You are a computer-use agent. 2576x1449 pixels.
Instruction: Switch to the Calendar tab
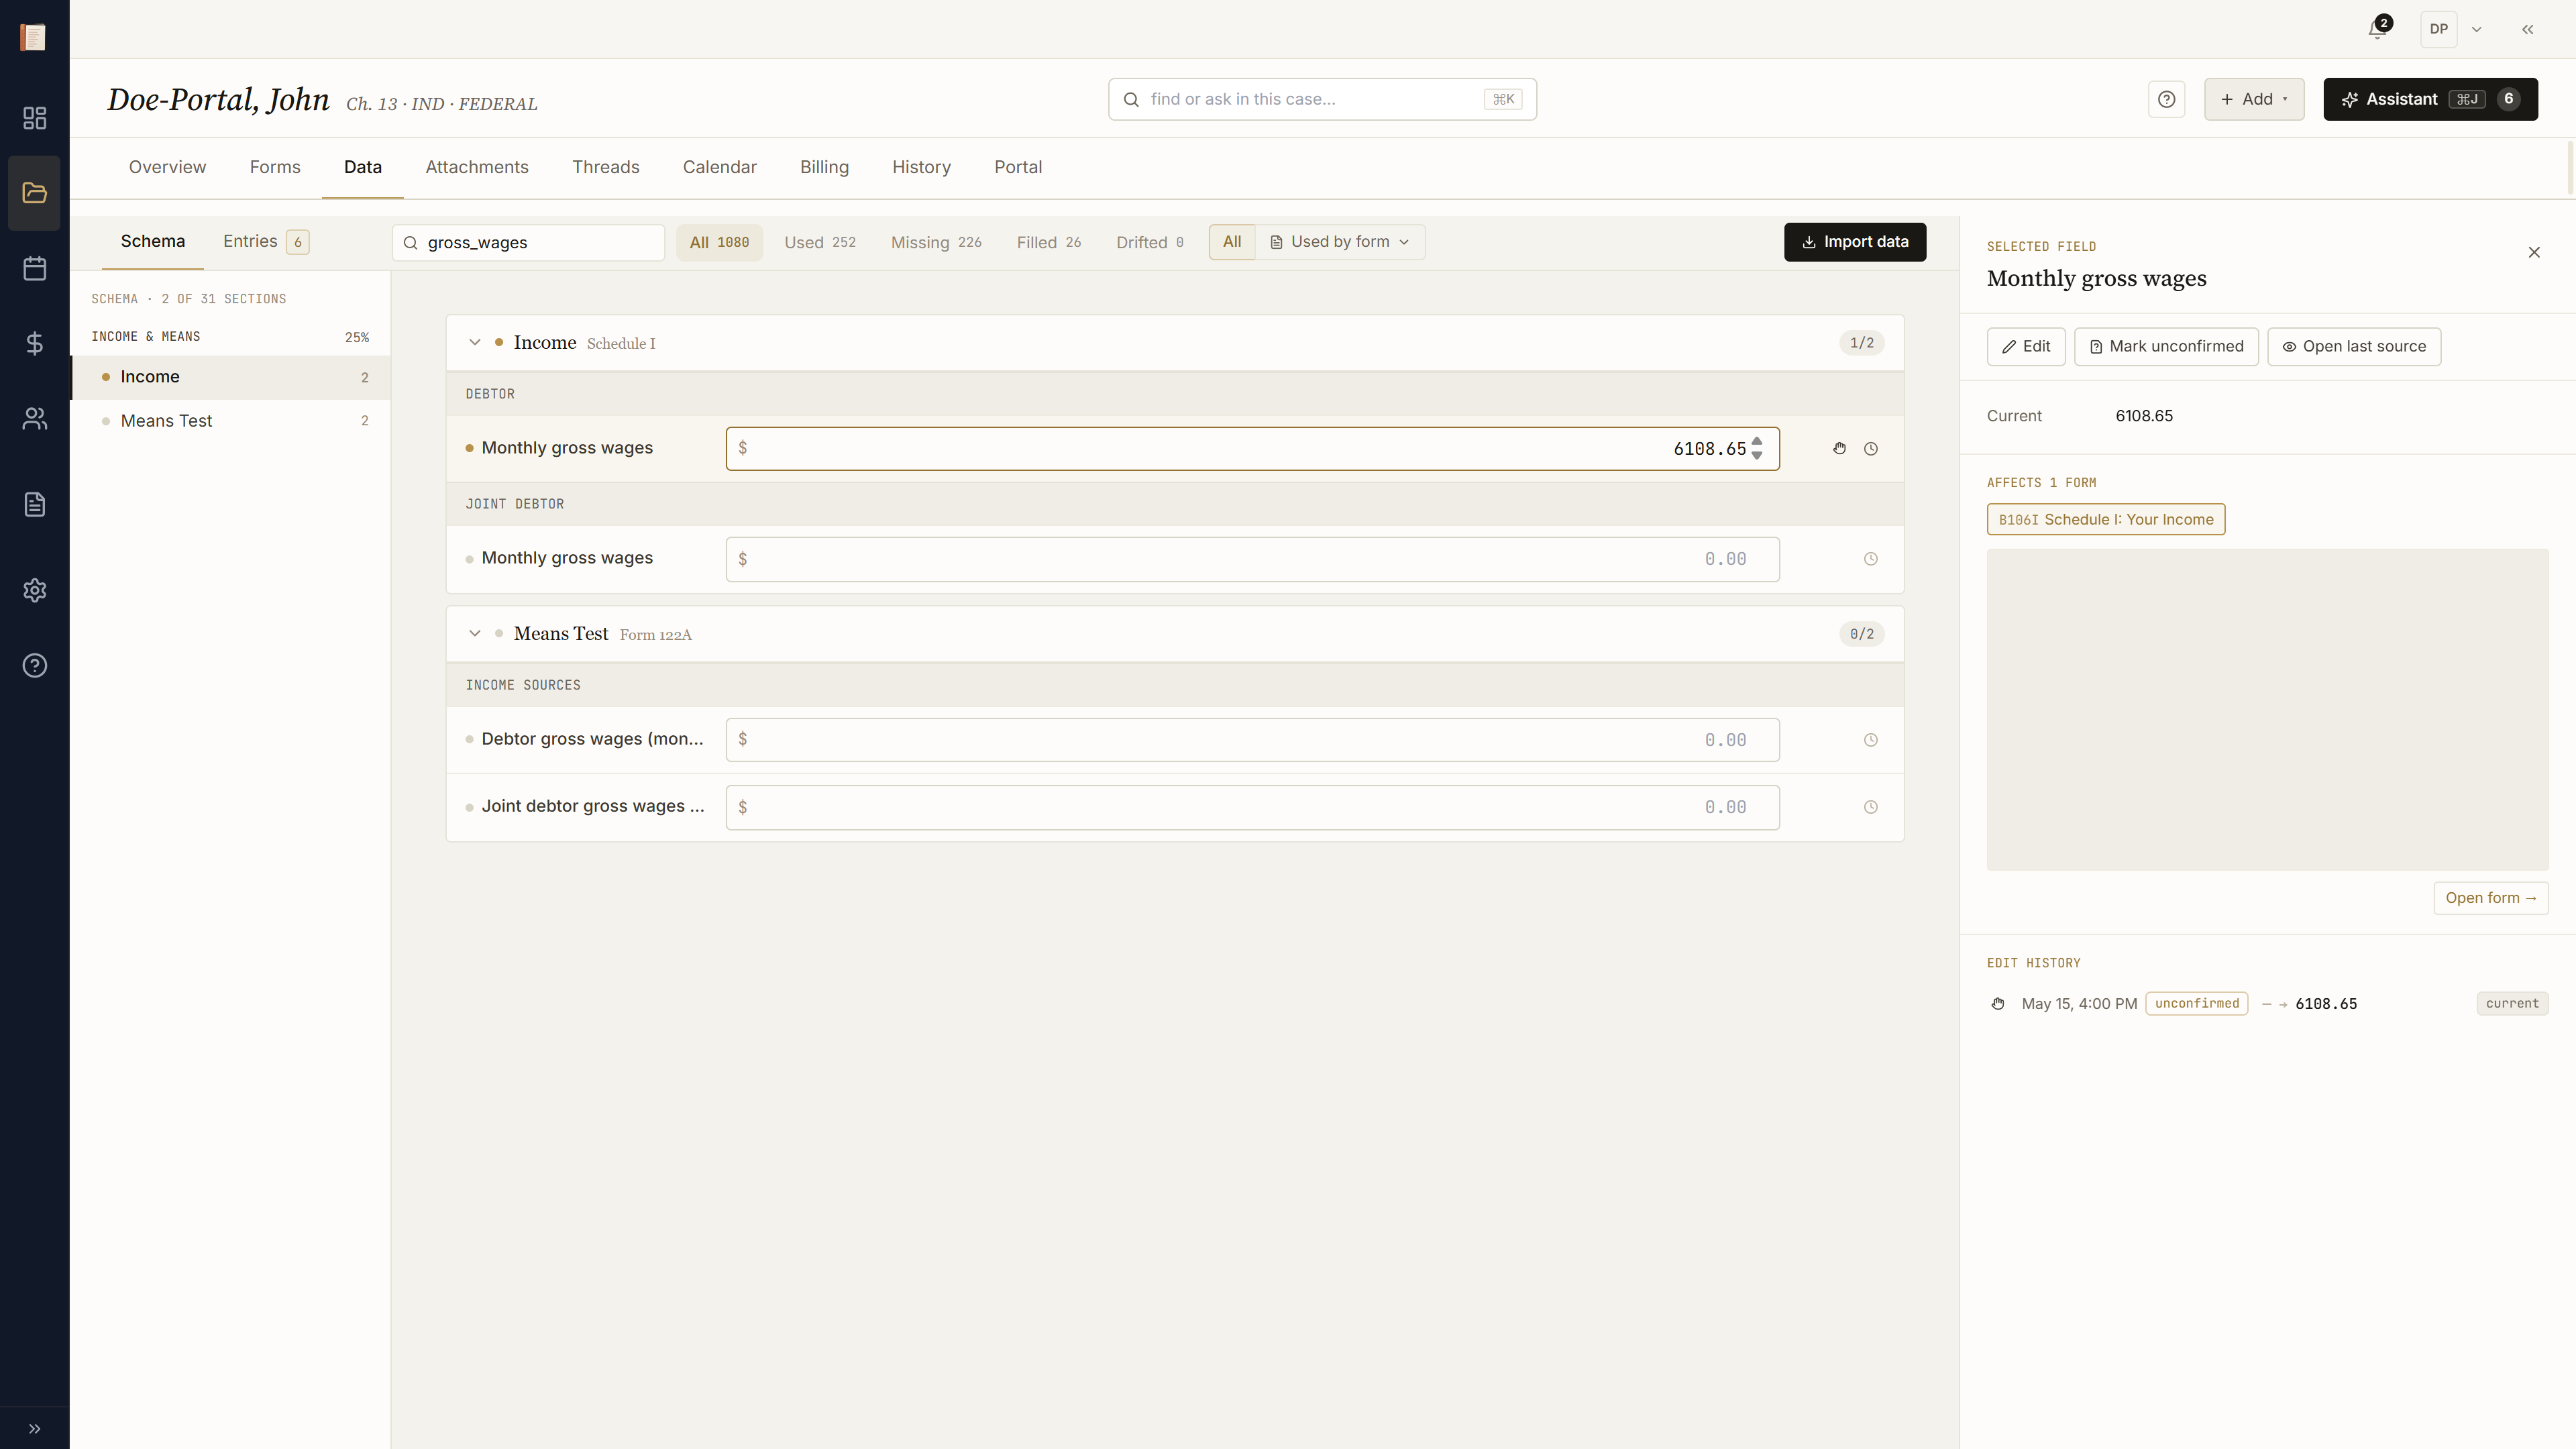[x=720, y=167]
